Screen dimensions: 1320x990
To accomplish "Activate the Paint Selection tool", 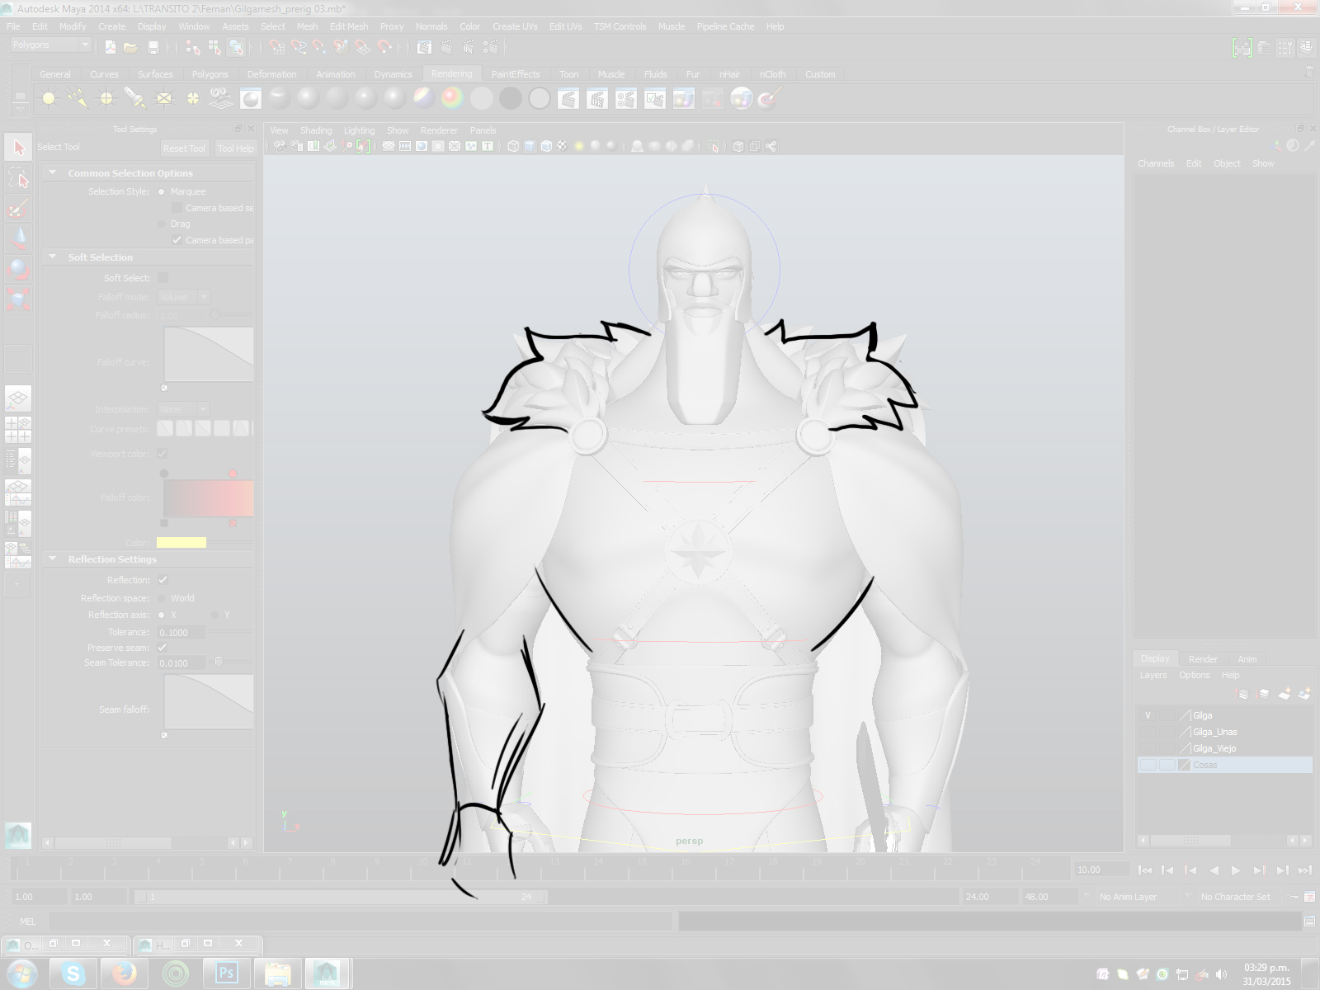I will point(18,209).
